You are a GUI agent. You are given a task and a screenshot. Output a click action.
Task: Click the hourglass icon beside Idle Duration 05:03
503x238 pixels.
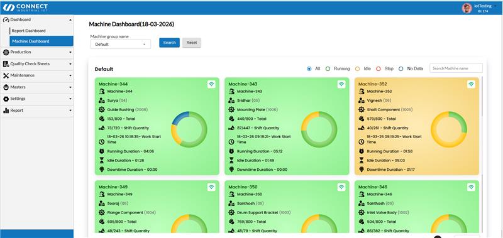point(362,160)
